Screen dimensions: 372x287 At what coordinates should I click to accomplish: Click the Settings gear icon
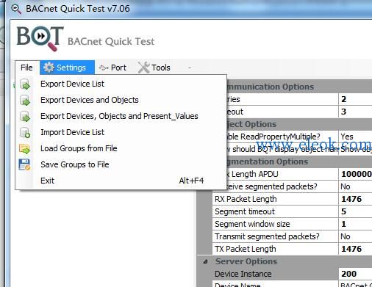(x=49, y=68)
